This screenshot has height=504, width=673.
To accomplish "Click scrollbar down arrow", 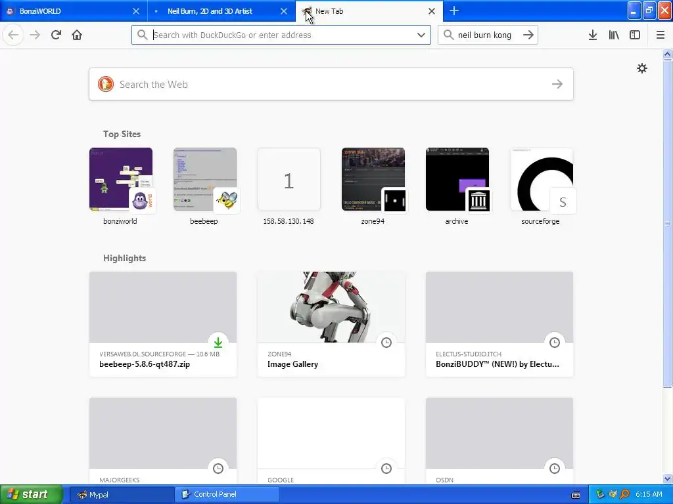I will [668, 478].
